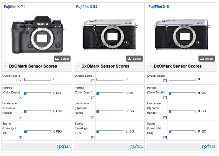Click the X-E1 "0 ISO" value
Image resolution: width=219 pixels, height=156 pixels.
click(x=202, y=131)
